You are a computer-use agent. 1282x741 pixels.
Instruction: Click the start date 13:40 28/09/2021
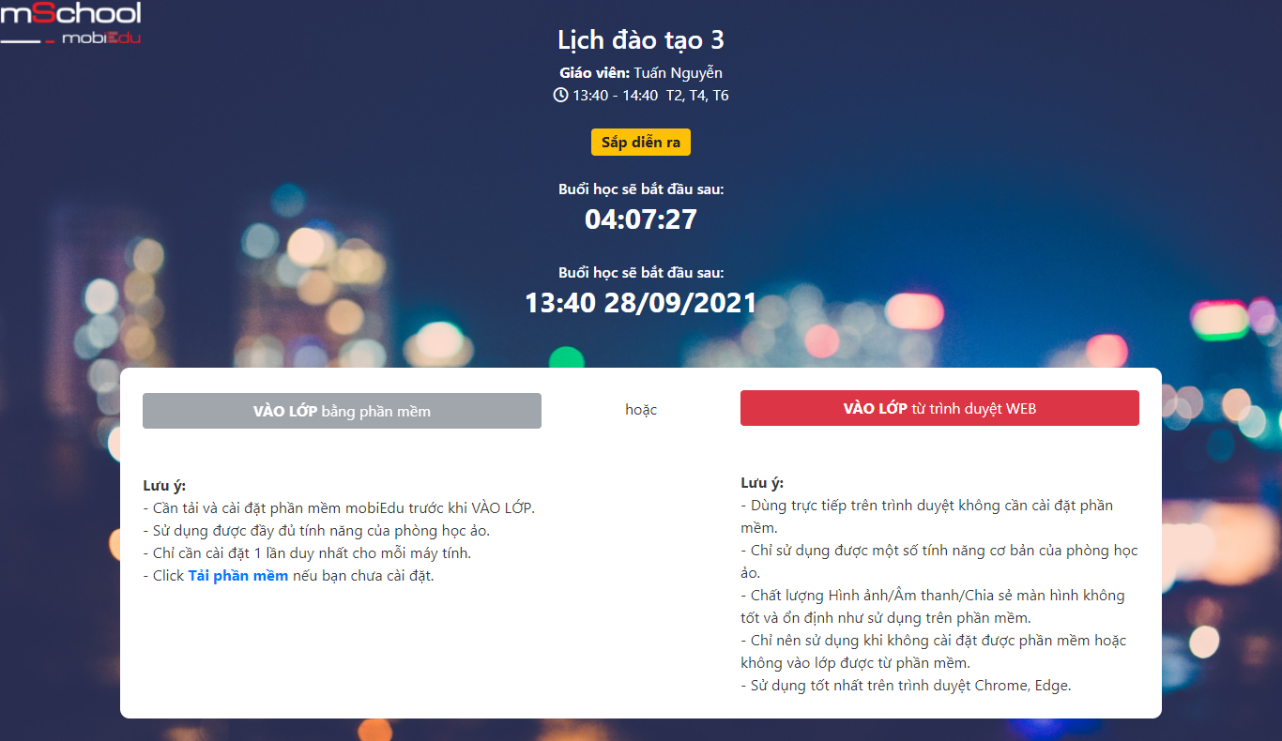click(x=641, y=303)
